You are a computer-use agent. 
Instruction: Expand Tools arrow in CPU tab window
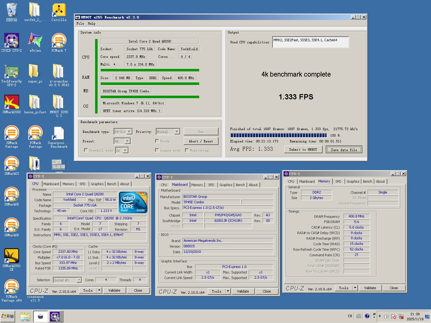(99, 290)
